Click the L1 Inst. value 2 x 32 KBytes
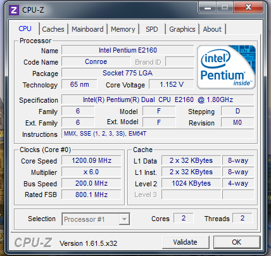Image resolution: width=271 pixels, height=256 pixels. (x=191, y=172)
